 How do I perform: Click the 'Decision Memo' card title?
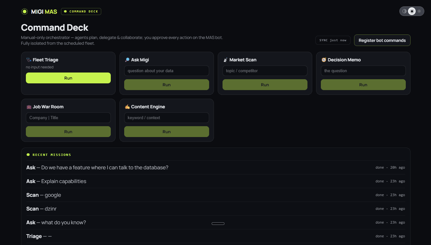(x=344, y=60)
